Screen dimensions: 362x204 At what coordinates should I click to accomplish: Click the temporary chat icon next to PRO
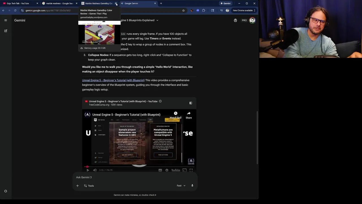coord(235,20)
